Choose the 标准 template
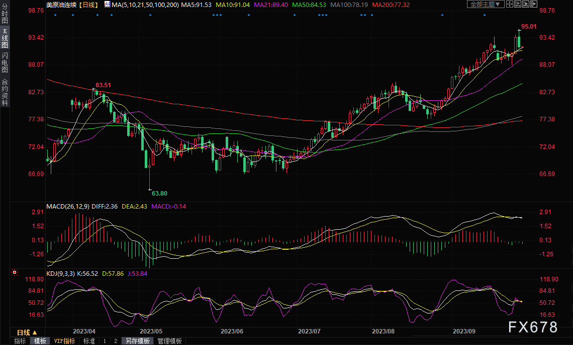The height and width of the screenshot is (345, 573). [x=89, y=341]
